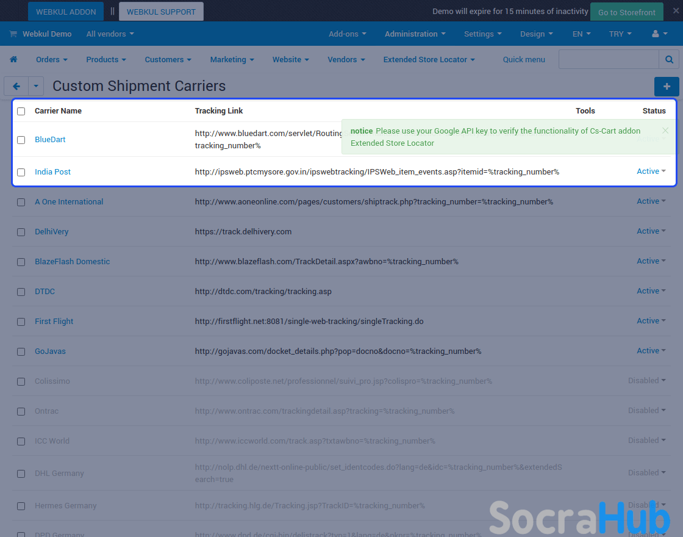
Task: Check the First Flight row checkbox
Action: (21, 322)
